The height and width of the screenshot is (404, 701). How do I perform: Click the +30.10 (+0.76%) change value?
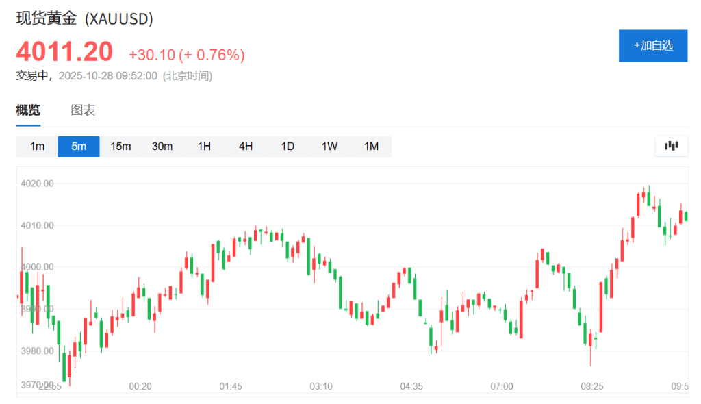click(186, 55)
